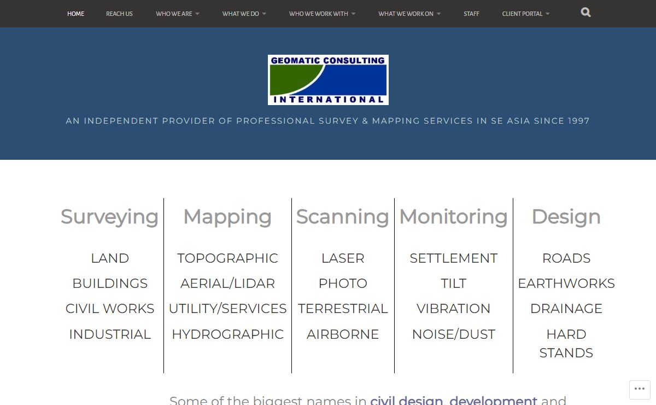Click the Geomatic Consulting International logo
656x405 pixels.
point(328,80)
